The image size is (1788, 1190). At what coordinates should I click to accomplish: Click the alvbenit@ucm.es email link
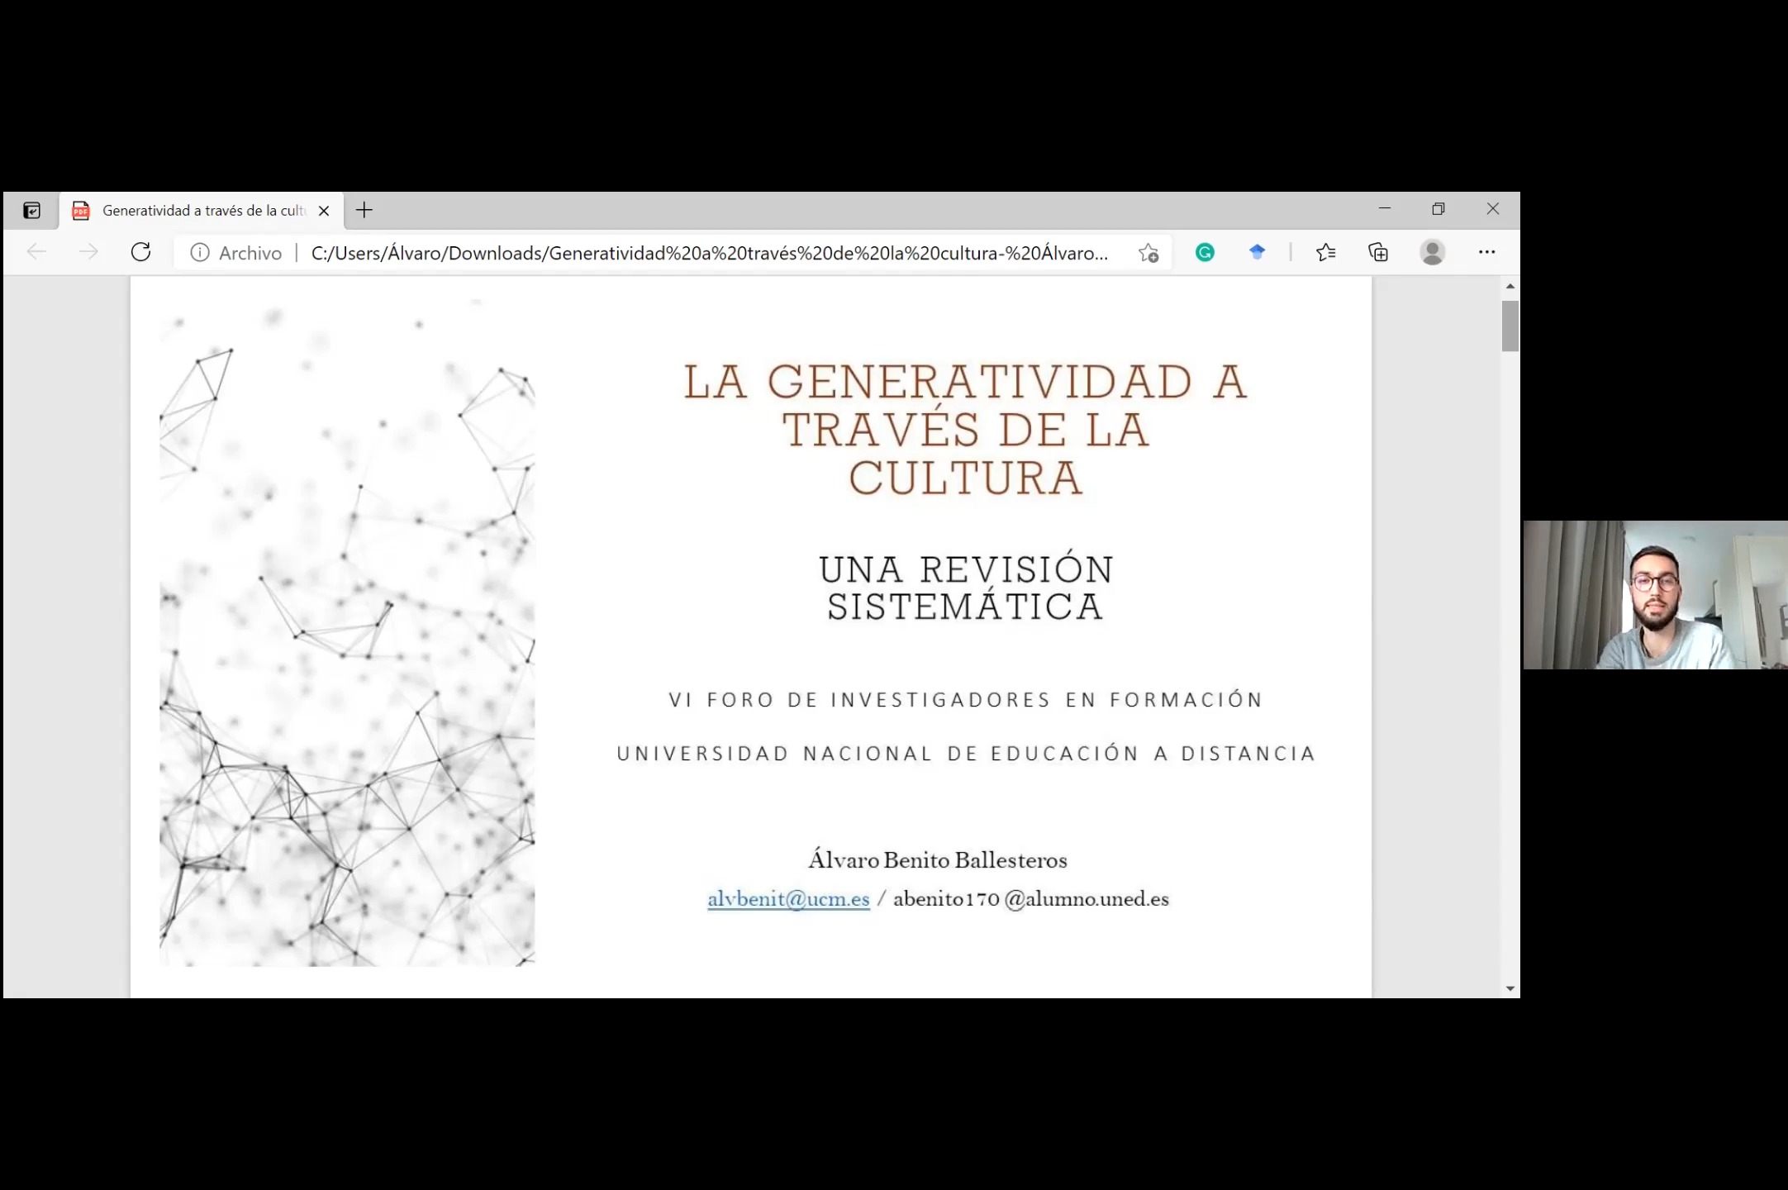click(788, 899)
